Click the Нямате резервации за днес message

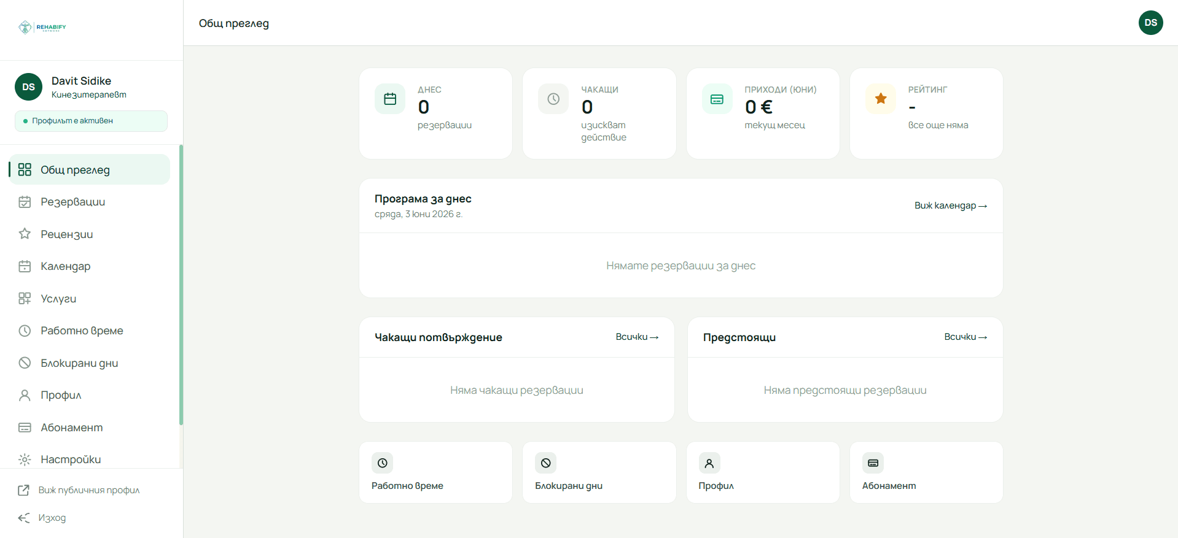[681, 266]
